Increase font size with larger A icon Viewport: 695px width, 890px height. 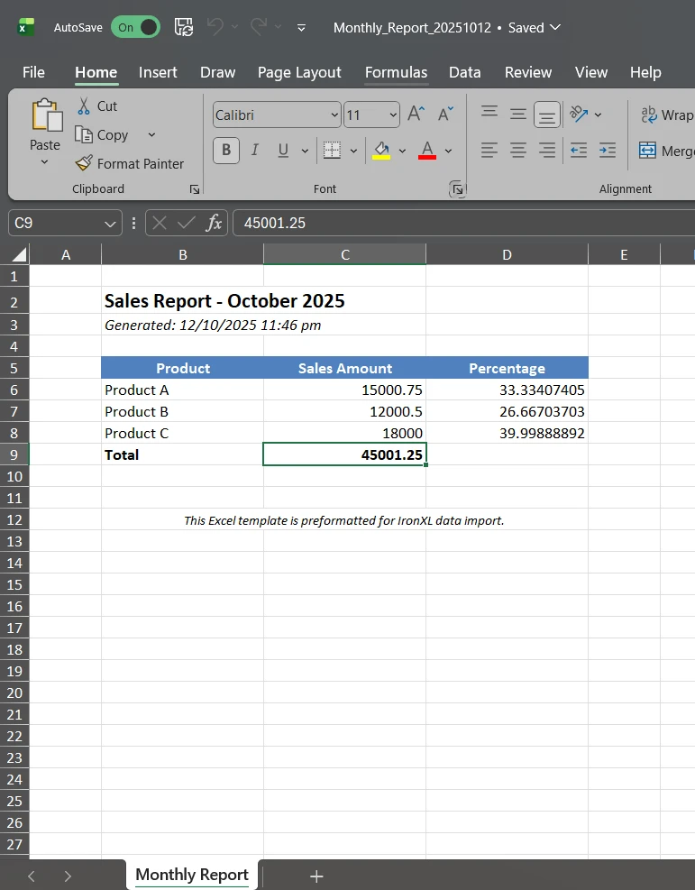[416, 115]
